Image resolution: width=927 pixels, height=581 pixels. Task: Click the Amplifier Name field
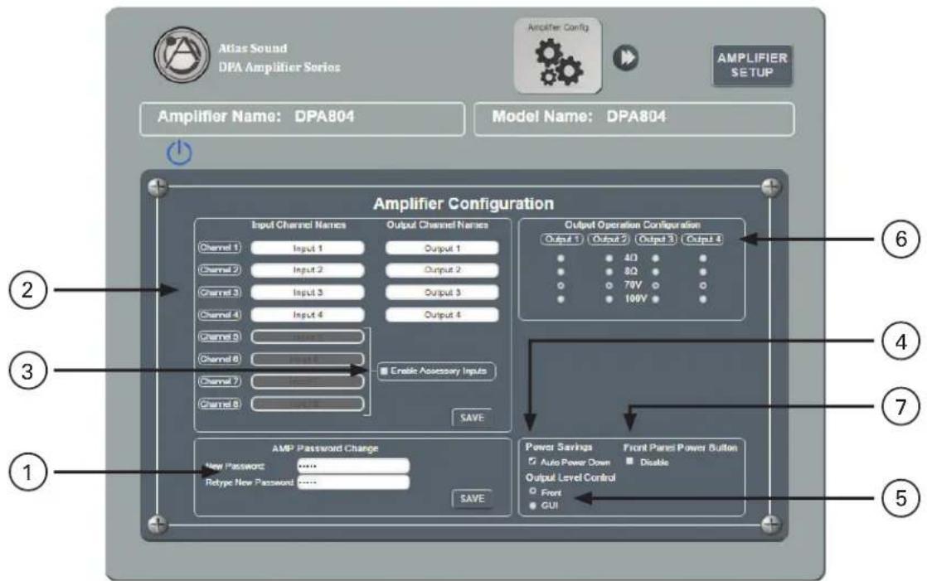tap(302, 119)
